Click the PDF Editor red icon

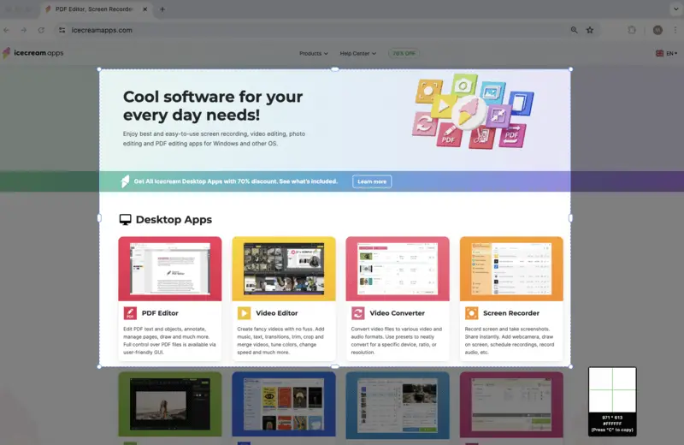coord(130,313)
